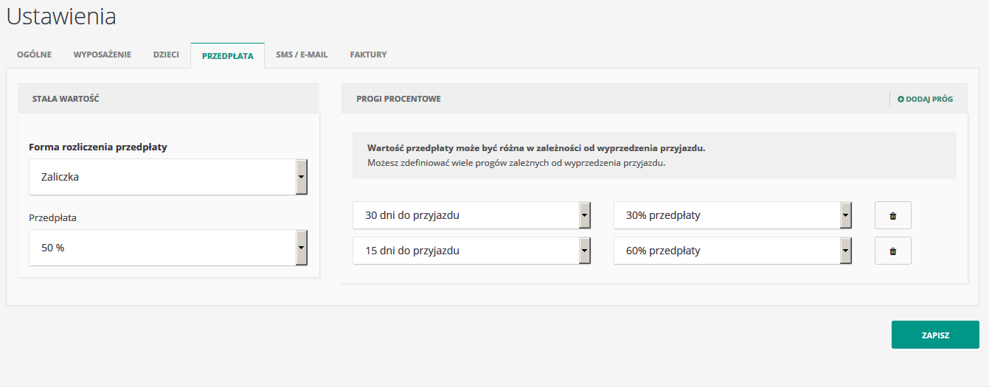This screenshot has height=387, width=989.
Task: Click the Progi procentowe panel title
Action: 398,99
